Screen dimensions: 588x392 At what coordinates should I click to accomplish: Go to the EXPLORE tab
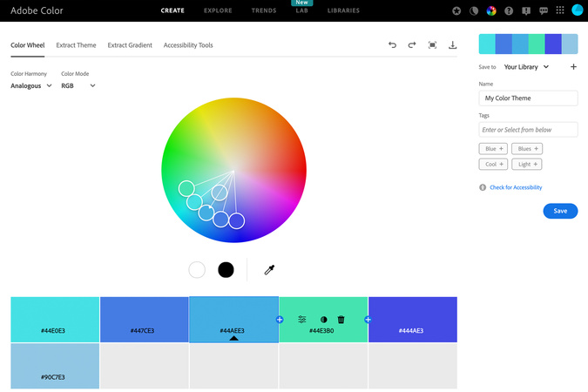pyautogui.click(x=218, y=10)
